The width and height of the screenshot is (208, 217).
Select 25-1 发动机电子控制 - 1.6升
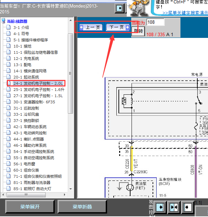pos(39,90)
